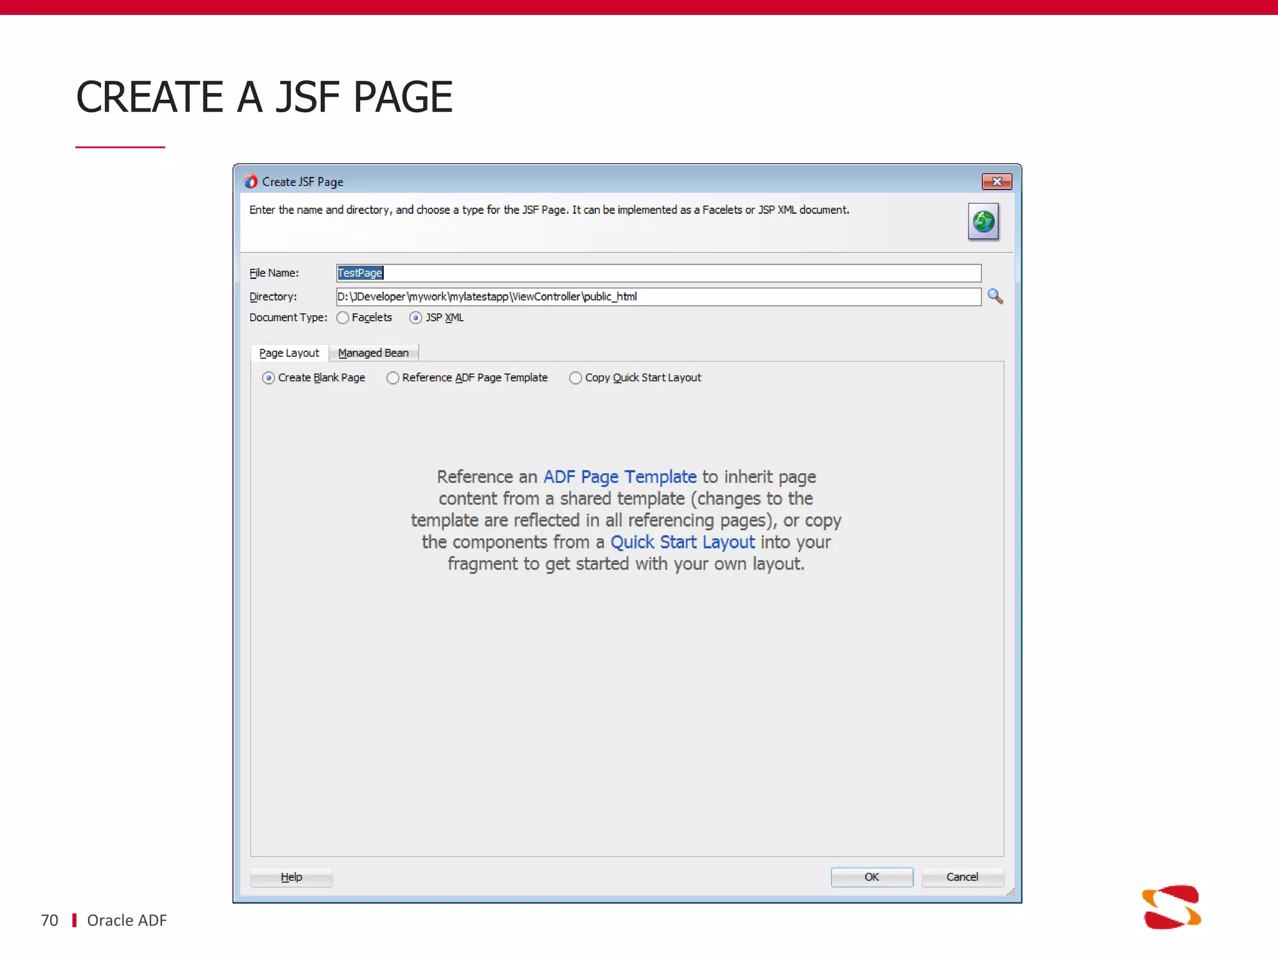
Task: Switch to the Managed Bean tab
Action: tap(373, 353)
